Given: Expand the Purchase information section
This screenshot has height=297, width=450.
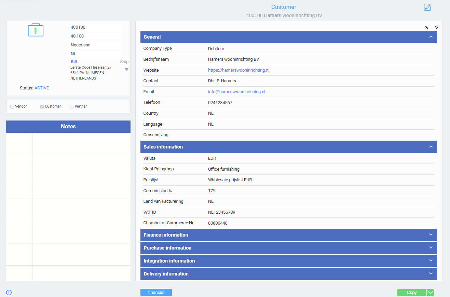Looking at the screenshot, I should tap(289, 248).
